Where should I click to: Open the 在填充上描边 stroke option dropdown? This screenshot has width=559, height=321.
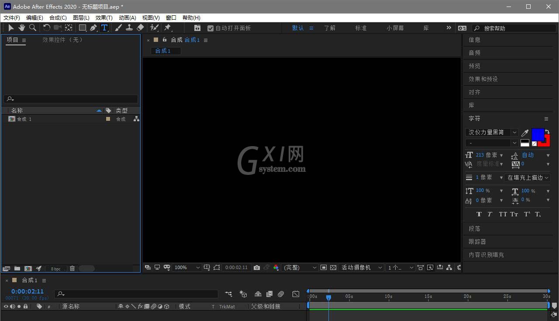pyautogui.click(x=528, y=178)
